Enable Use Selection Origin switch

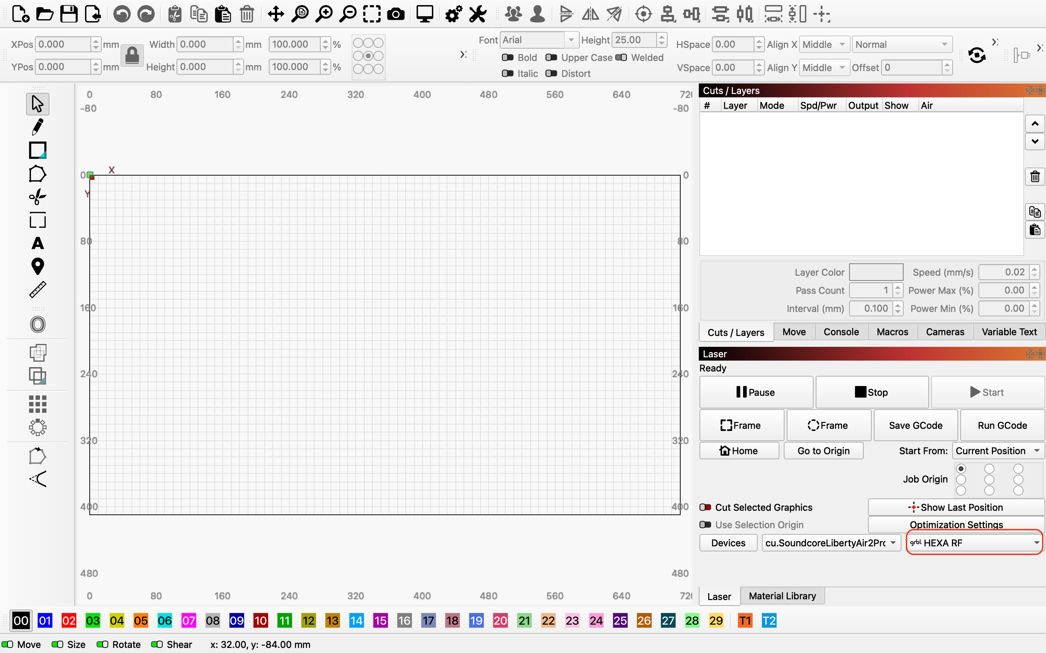pyautogui.click(x=705, y=524)
